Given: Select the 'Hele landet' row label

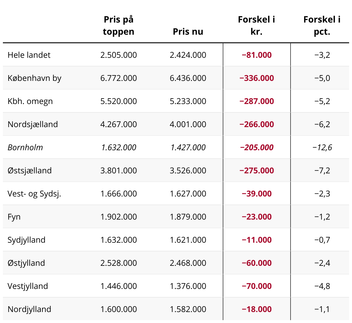Looking at the screenshot, I should [29, 55].
